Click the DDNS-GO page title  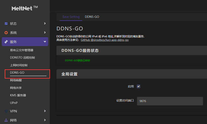click(x=70, y=29)
